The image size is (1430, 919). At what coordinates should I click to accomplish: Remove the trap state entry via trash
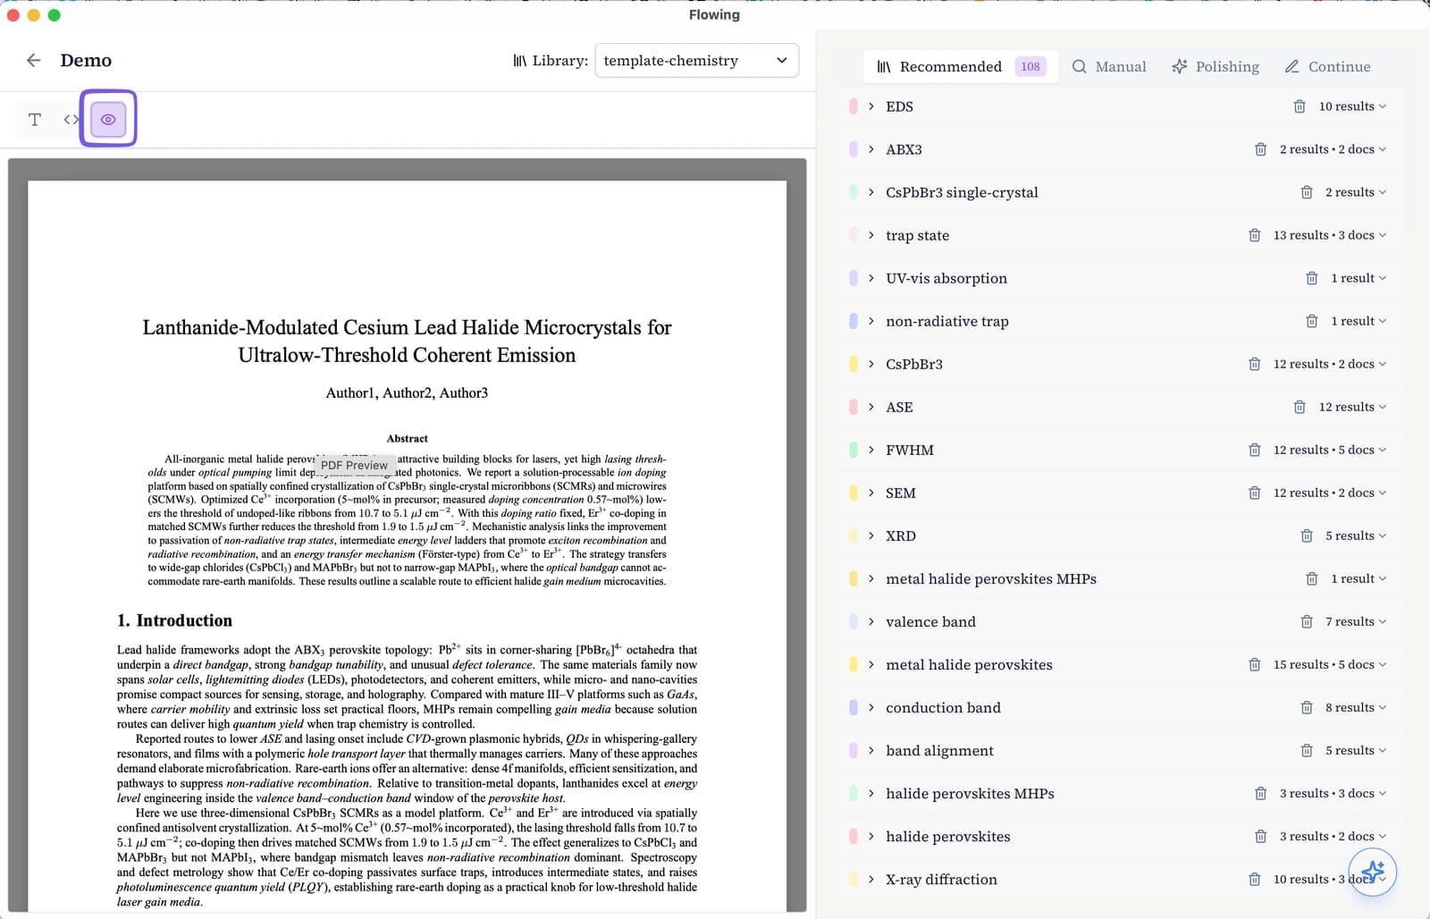1254,235
